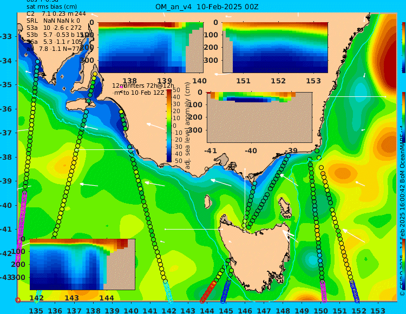Click the '138' tick on the top-left inset
Image resolution: width=406 pixels, height=314 pixels.
(x=129, y=81)
